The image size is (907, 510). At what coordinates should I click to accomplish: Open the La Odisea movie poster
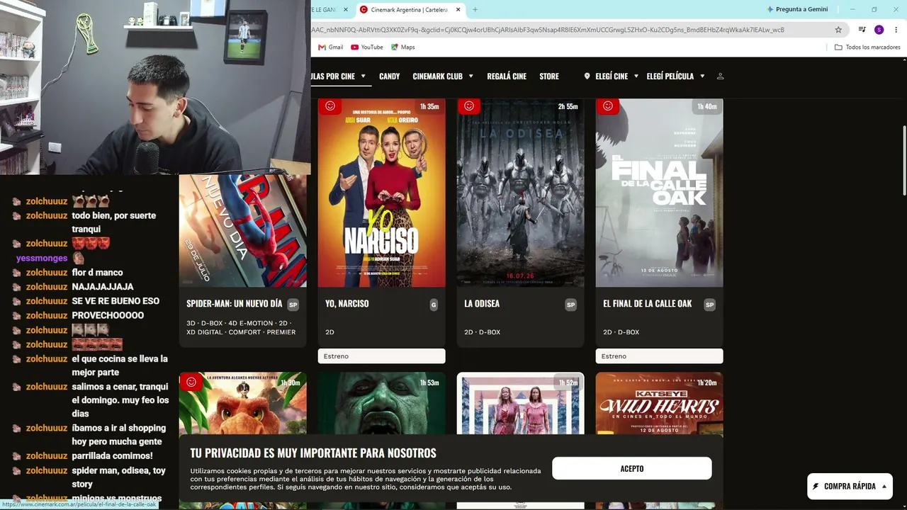click(521, 193)
